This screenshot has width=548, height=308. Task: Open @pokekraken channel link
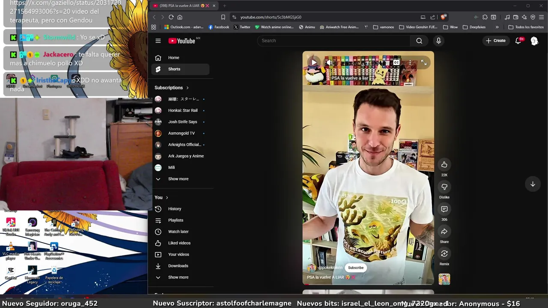point(330,268)
